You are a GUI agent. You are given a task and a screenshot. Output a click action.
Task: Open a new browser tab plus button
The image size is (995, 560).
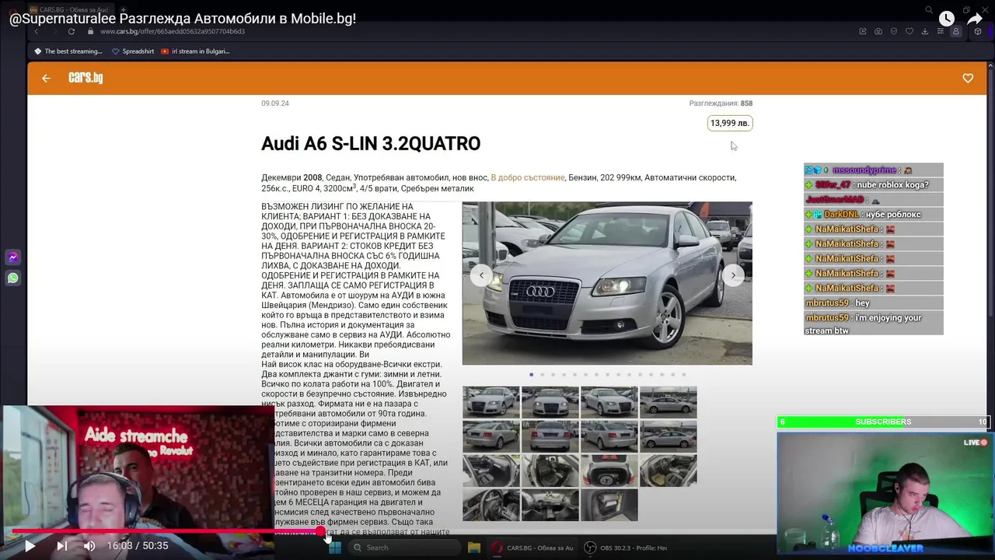click(x=122, y=10)
